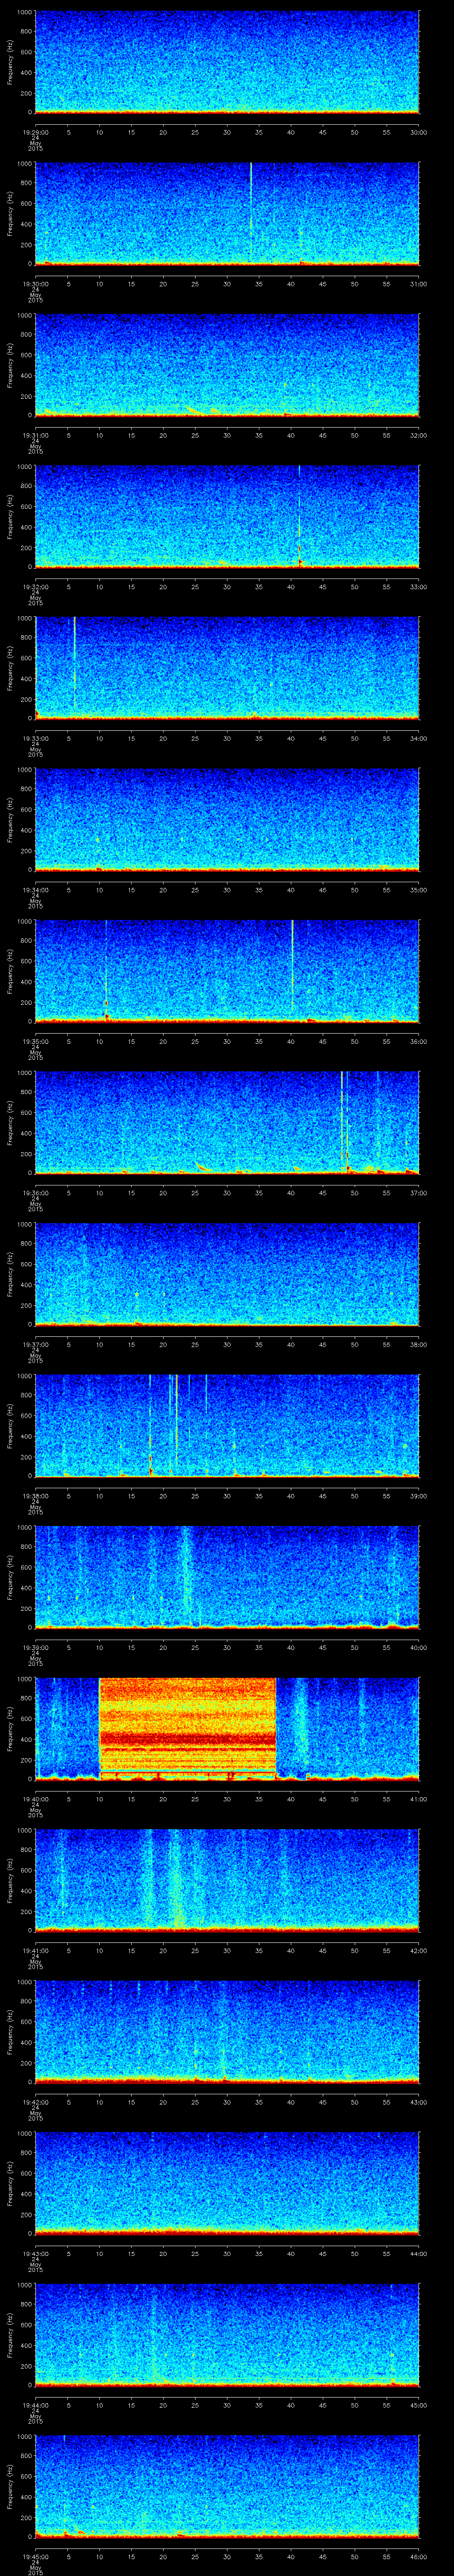Click the 19:37:00 start time label
Screen dimensions: 454x2576
click(x=35, y=1344)
